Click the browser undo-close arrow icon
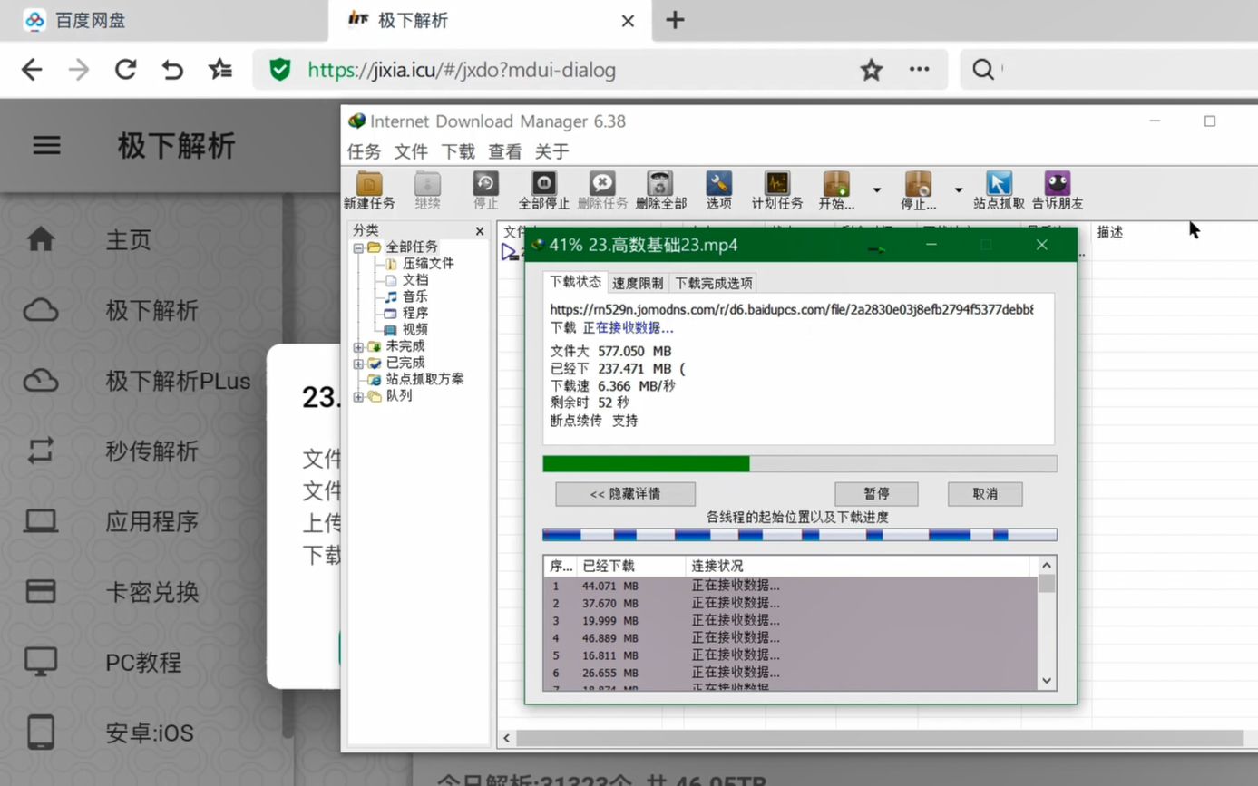Image resolution: width=1258 pixels, height=786 pixels. pyautogui.click(x=172, y=70)
